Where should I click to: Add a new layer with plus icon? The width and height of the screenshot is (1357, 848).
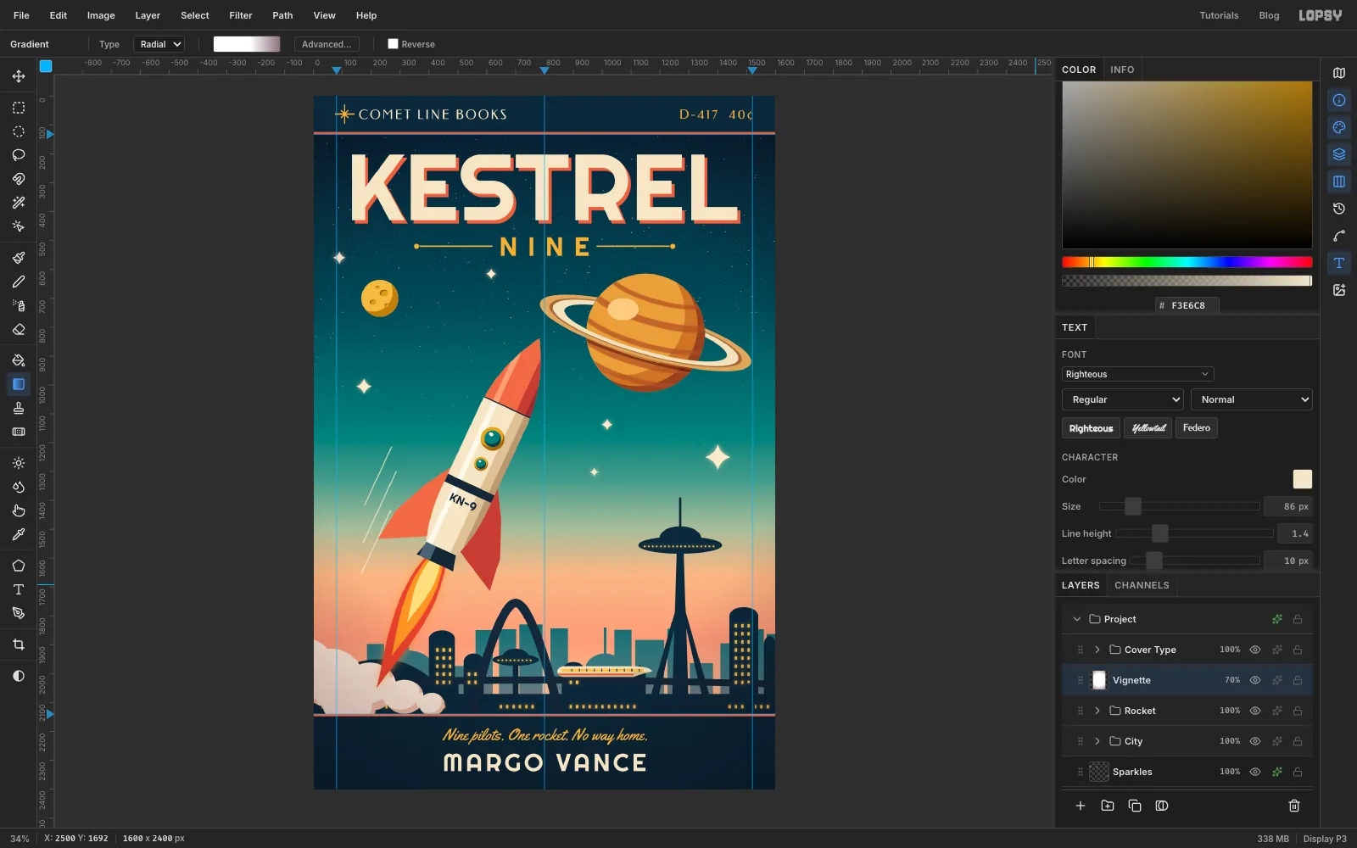pyautogui.click(x=1081, y=806)
